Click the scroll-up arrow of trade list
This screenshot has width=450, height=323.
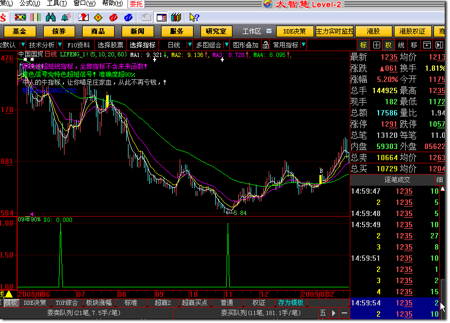pos(443,189)
